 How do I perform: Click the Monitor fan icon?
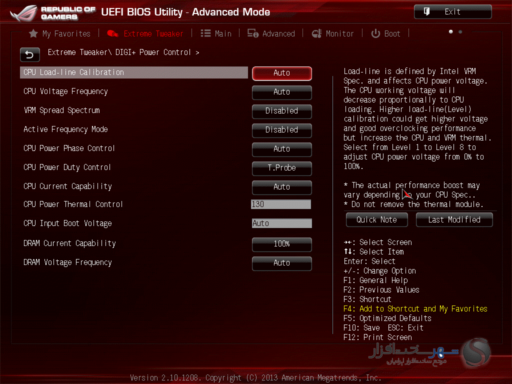pyautogui.click(x=316, y=33)
